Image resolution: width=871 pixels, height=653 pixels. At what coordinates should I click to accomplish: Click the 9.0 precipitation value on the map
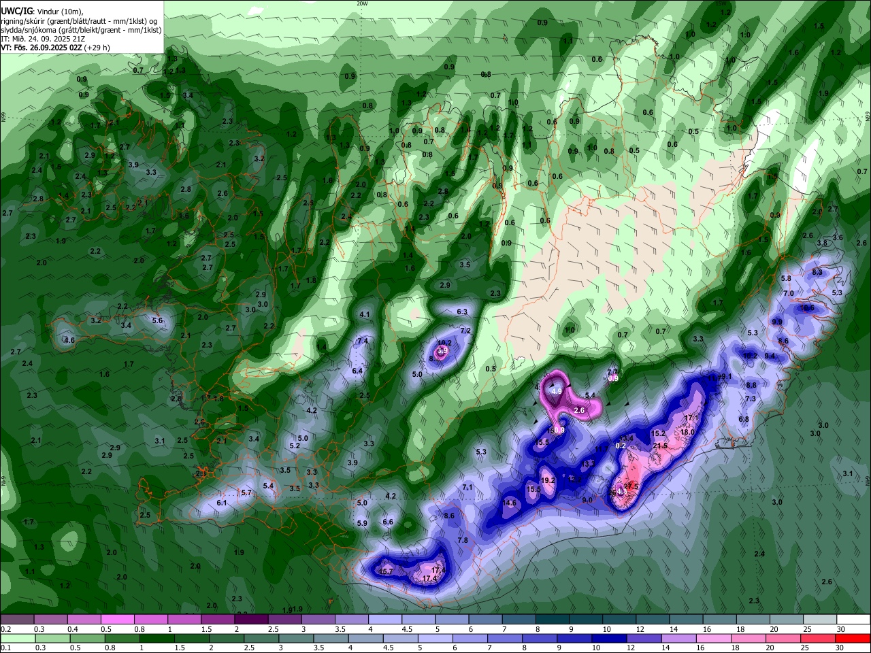point(587,500)
